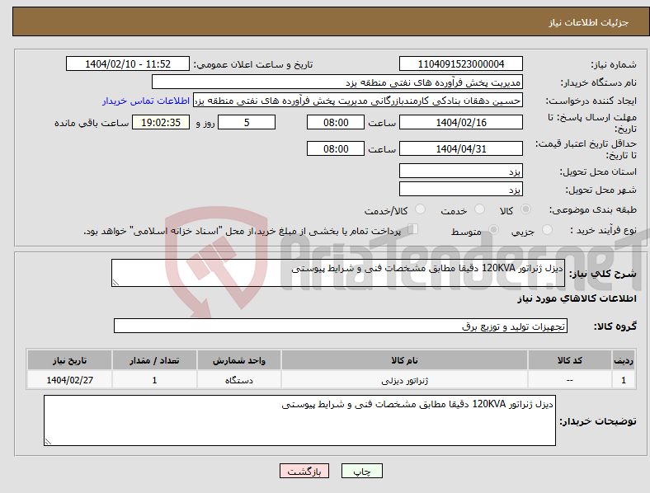This screenshot has width=650, height=493.
Task: Click the بازگشت (back) button
Action: pos(304,471)
